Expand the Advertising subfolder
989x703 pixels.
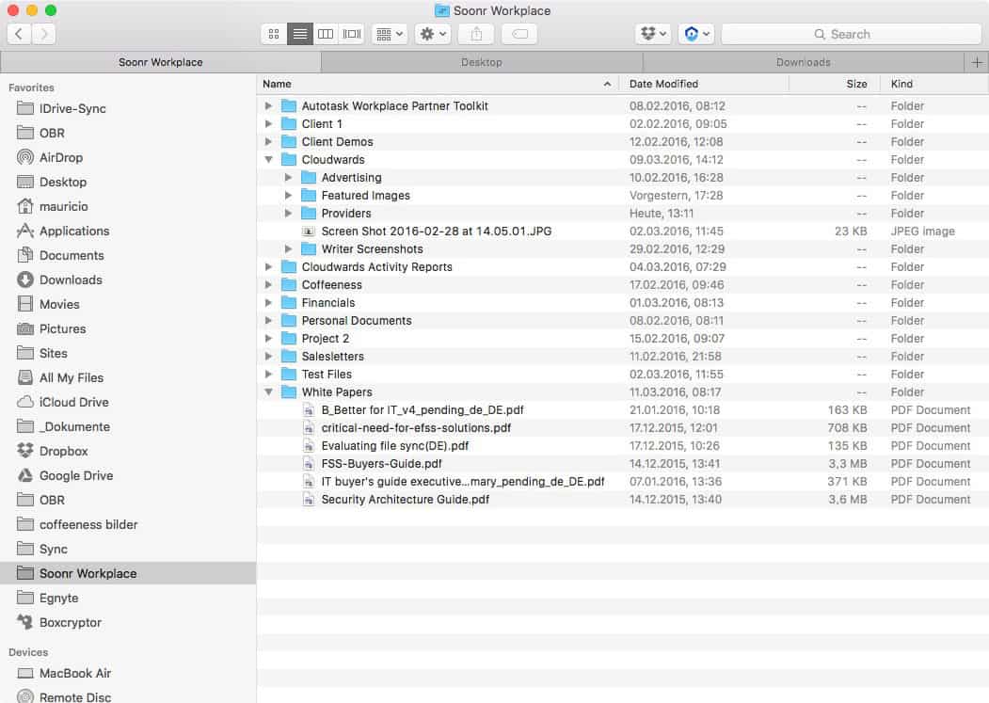pyautogui.click(x=288, y=177)
